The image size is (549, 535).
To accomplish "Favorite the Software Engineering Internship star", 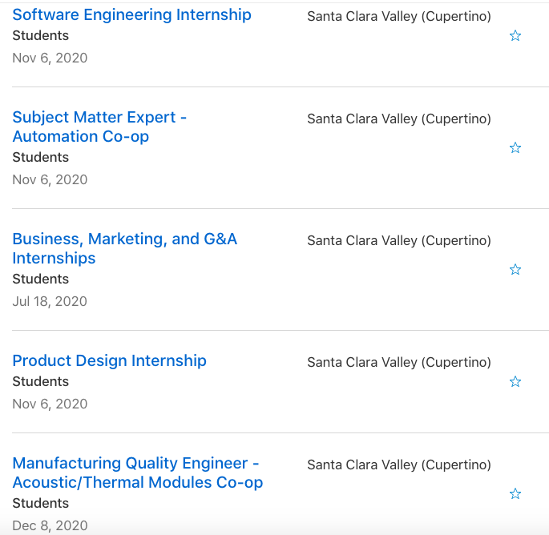I will 515,36.
